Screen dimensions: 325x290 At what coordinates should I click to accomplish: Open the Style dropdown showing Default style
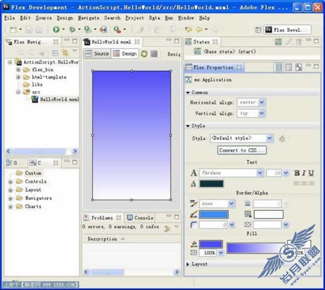click(270, 138)
